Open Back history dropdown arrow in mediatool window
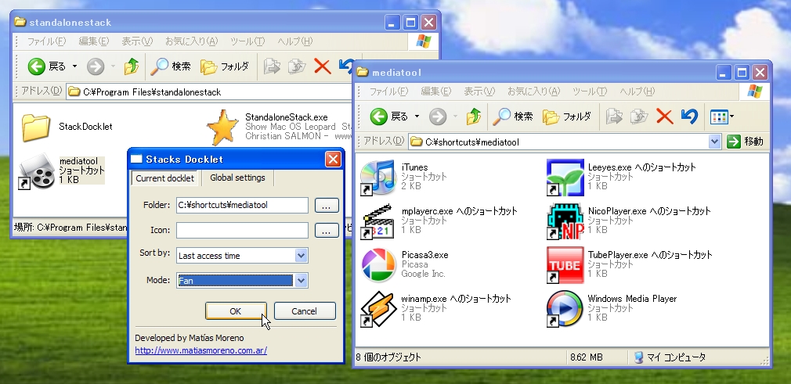 coord(417,117)
